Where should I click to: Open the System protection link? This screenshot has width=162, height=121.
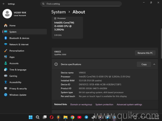click(104, 105)
